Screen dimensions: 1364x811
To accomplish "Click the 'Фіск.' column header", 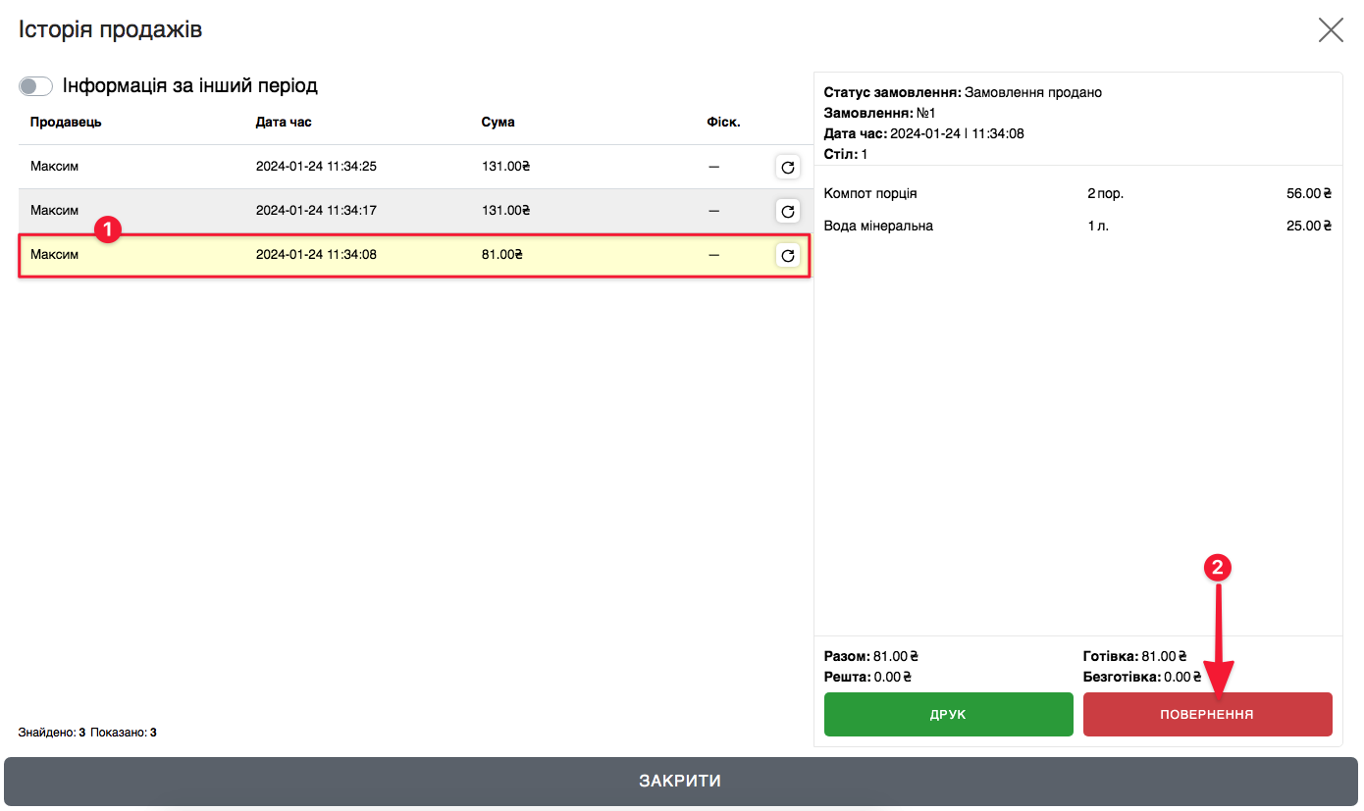I will pyautogui.click(x=723, y=123).
